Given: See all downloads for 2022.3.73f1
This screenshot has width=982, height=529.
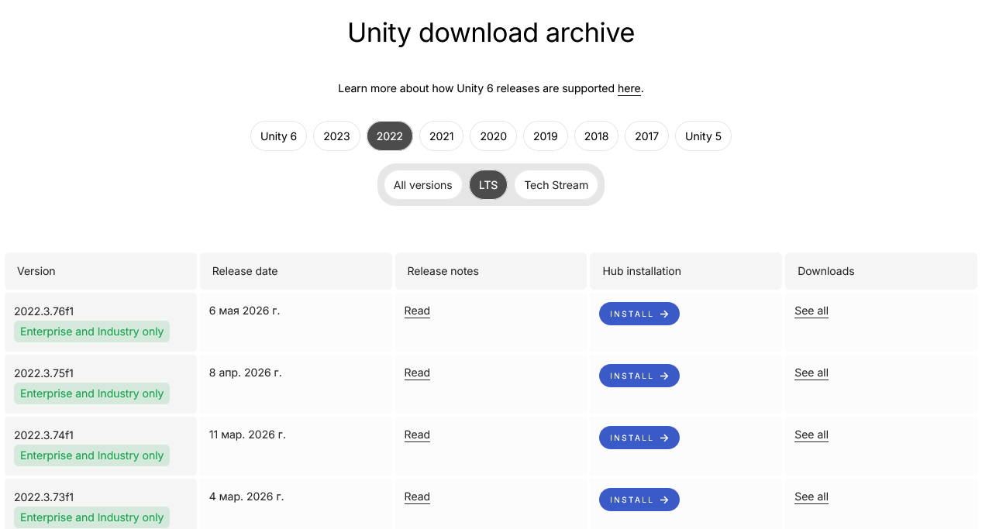Looking at the screenshot, I should pyautogui.click(x=811, y=497).
